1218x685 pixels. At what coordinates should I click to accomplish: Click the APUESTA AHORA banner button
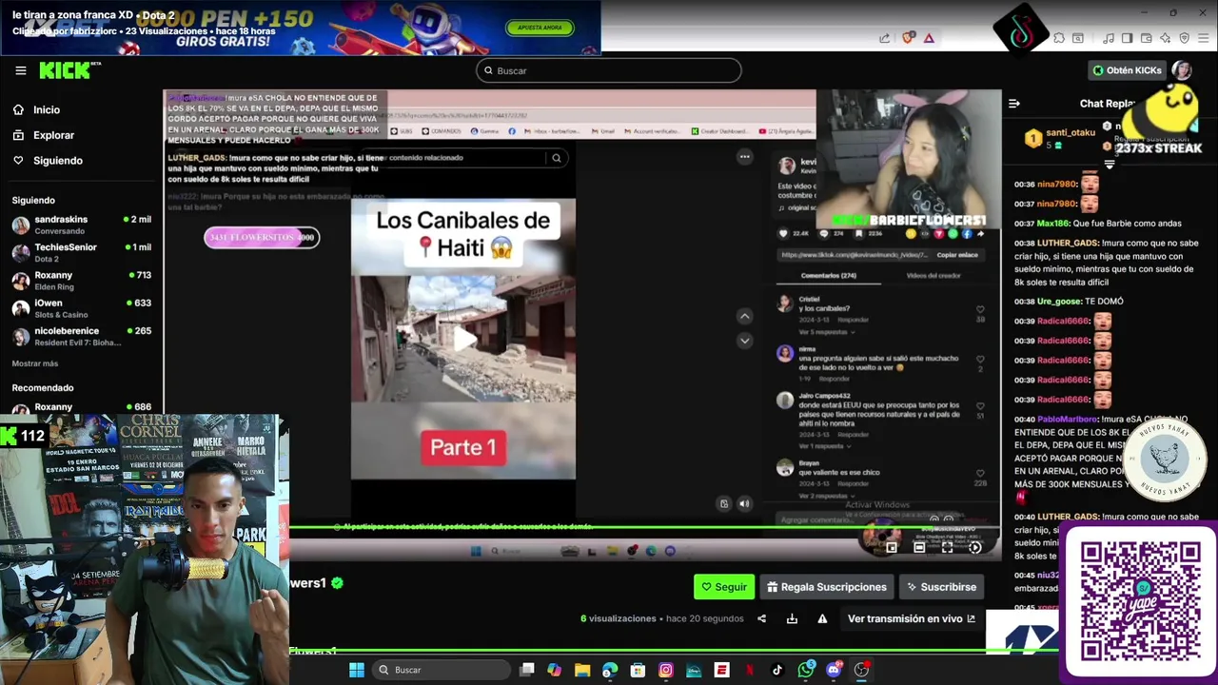coord(540,28)
